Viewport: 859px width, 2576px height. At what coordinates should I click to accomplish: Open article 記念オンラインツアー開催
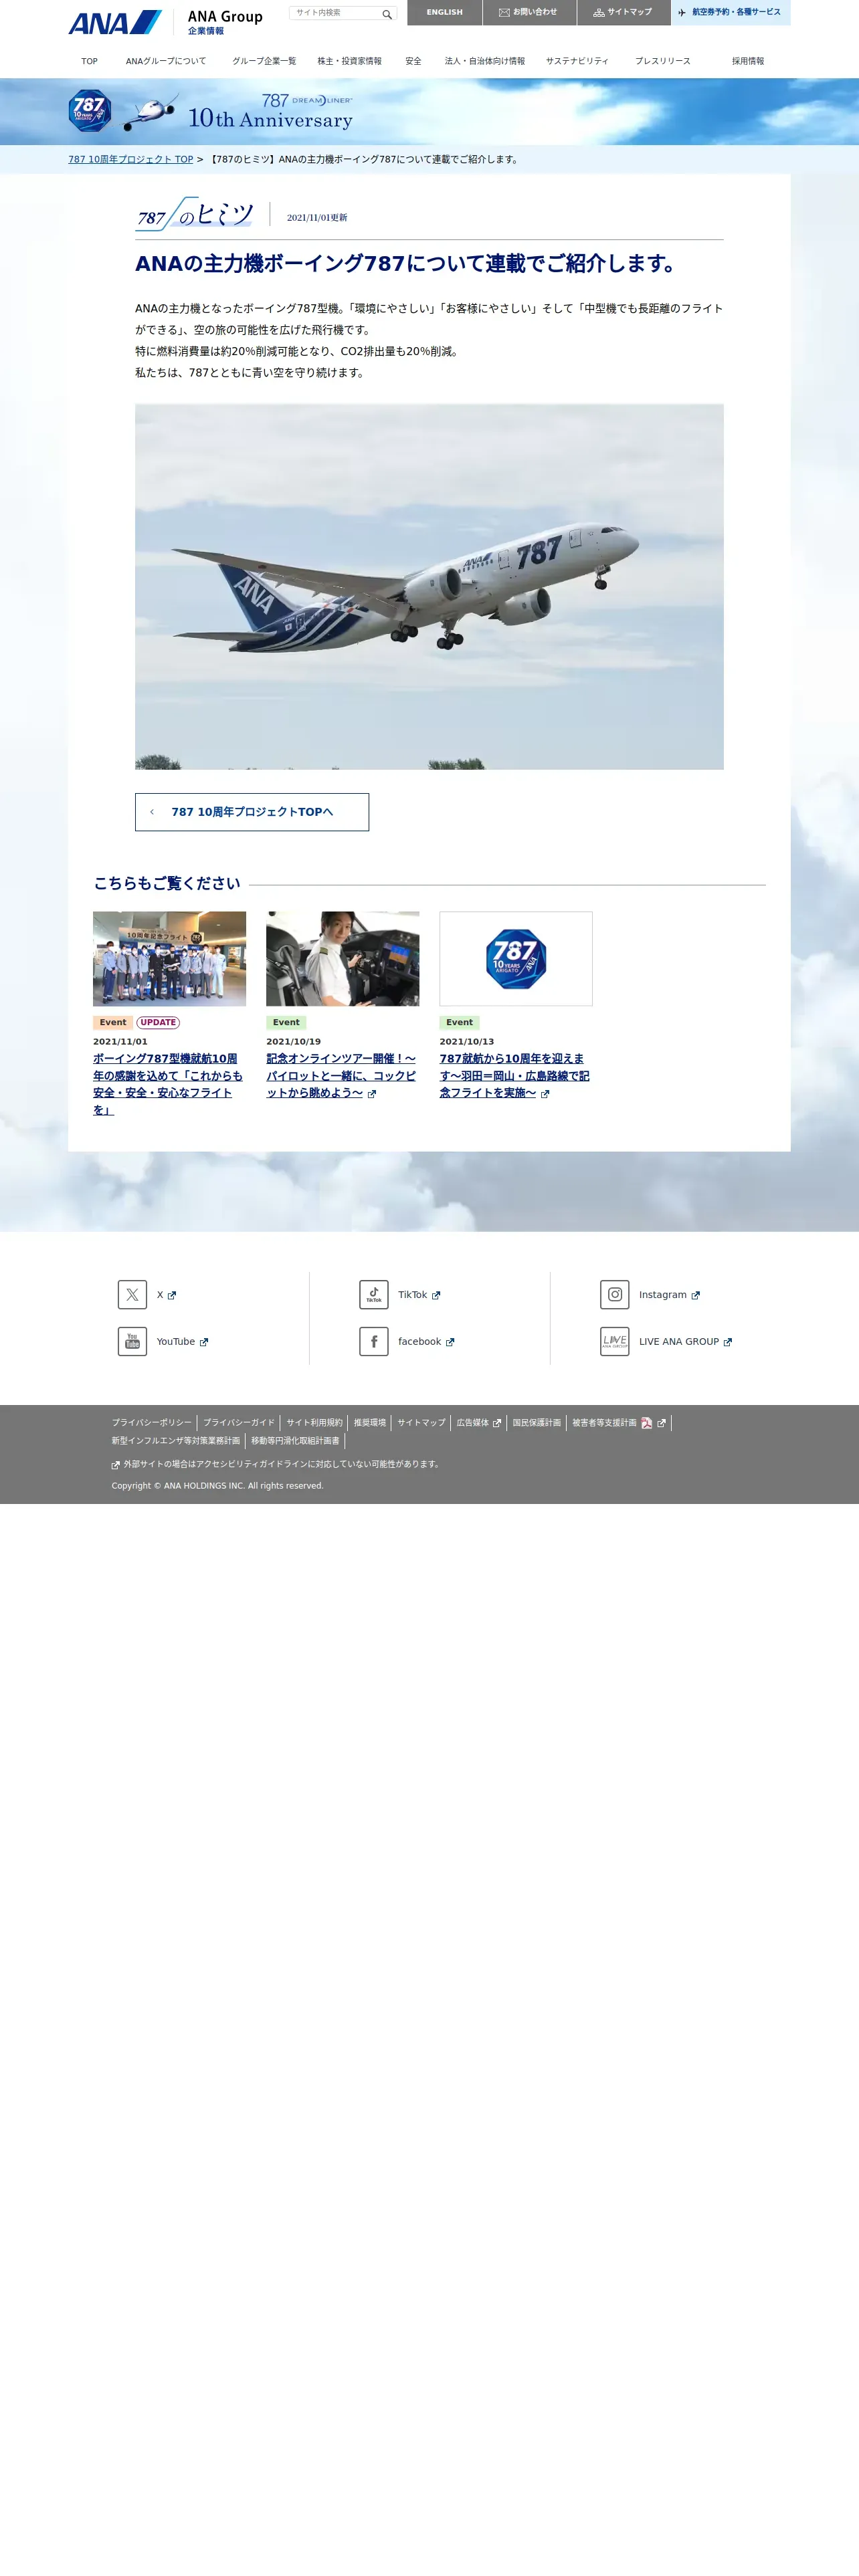point(341,1076)
